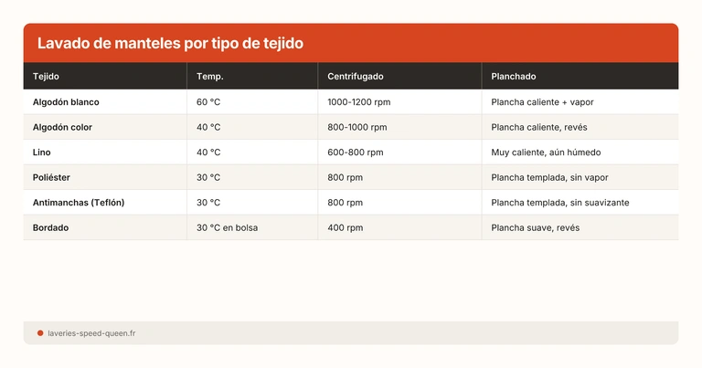Select the Centrifugado column header
Viewport: 702px width, 368px height.
click(x=356, y=77)
